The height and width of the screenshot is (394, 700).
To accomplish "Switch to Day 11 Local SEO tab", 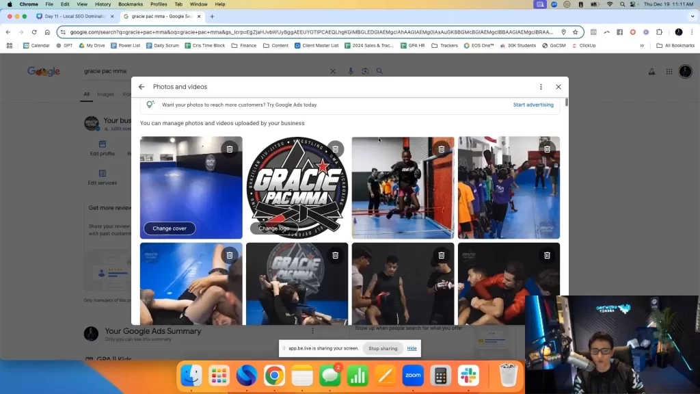I will point(75,16).
